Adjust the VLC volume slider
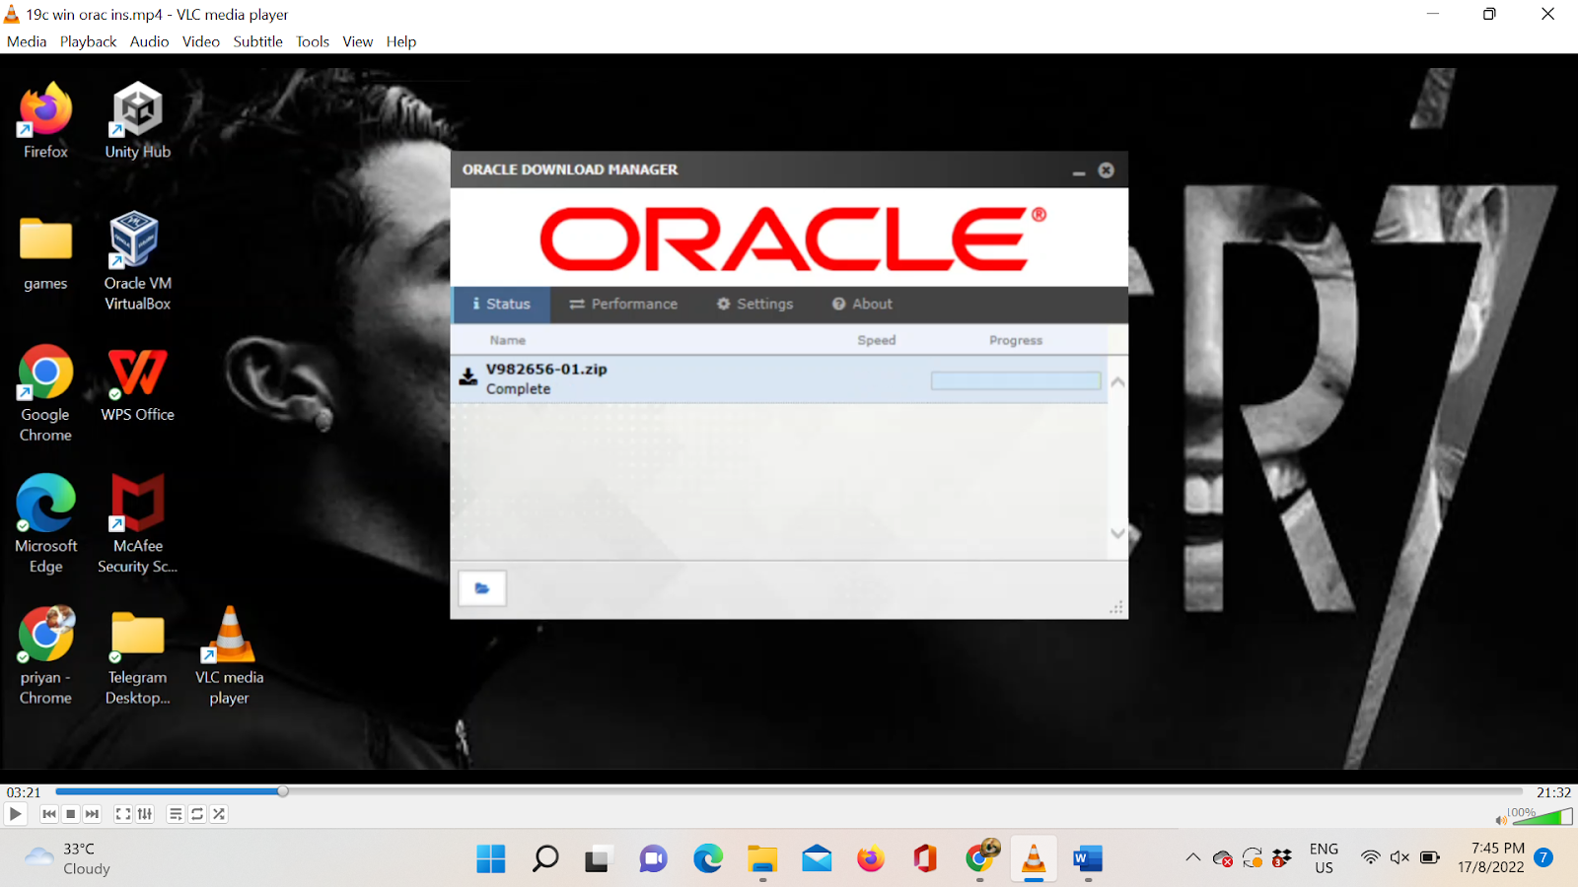This screenshot has height=887, width=1578. pos(1542,816)
